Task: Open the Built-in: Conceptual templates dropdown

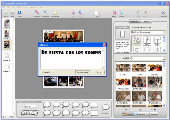Action: (x=164, y=32)
